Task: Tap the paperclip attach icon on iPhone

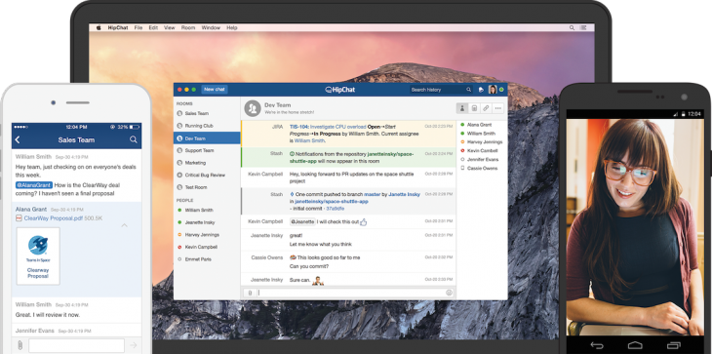Action: pyautogui.click(x=20, y=345)
